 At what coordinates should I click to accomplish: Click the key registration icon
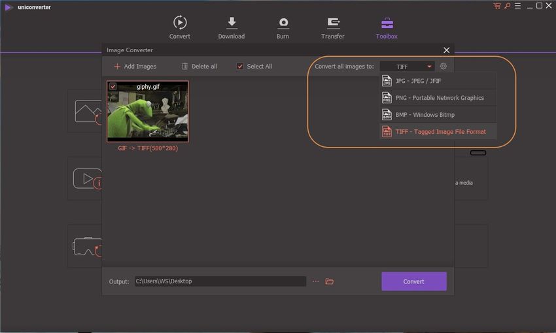coord(506,6)
